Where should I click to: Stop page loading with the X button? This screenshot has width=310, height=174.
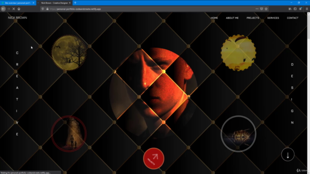[14, 9]
